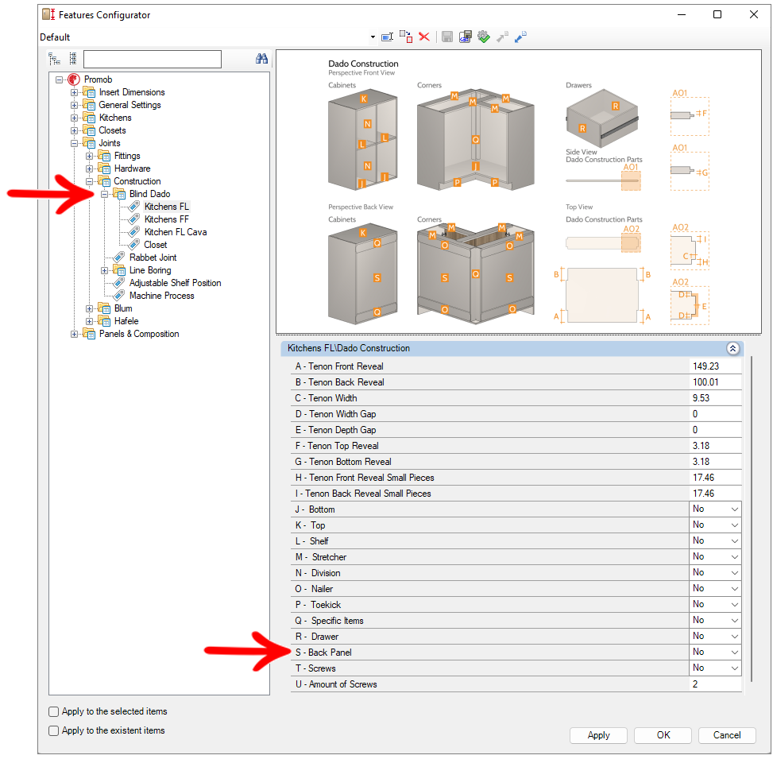Expand the Closets folder node
This screenshot has height=763, width=773.
click(x=74, y=130)
